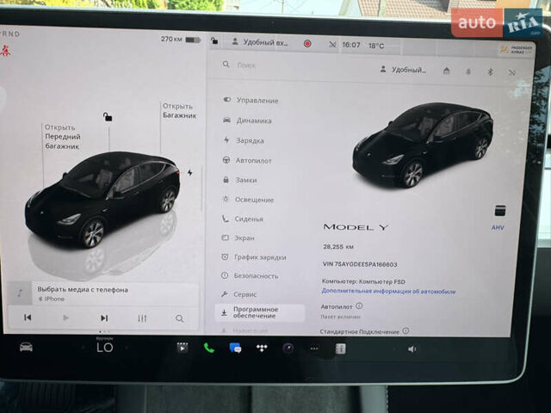The image size is (551, 413).
Task: Tap the red dashcam record icon
Action: pyautogui.click(x=307, y=44)
